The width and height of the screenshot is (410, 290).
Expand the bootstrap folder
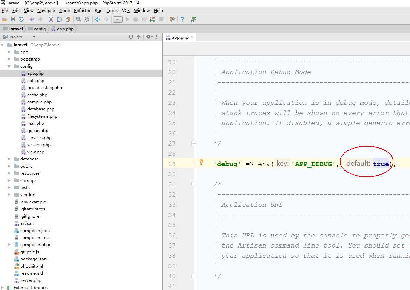pos(9,59)
